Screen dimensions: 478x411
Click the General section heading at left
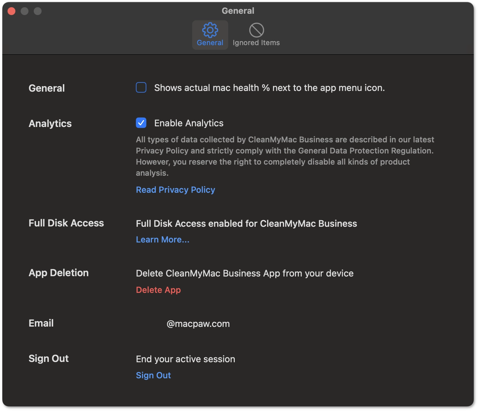(x=46, y=88)
